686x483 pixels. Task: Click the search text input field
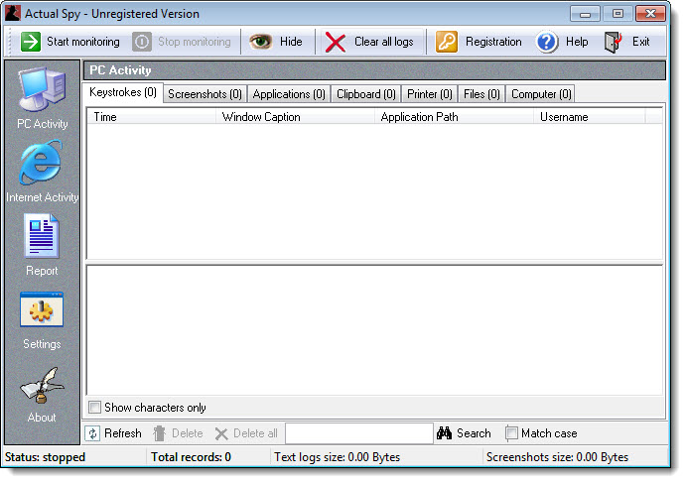(359, 433)
